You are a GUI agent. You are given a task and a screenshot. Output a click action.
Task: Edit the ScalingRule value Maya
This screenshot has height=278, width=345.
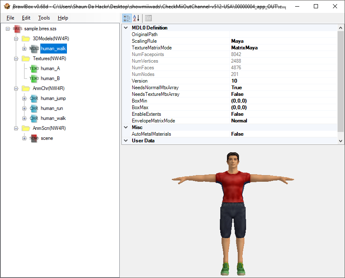pyautogui.click(x=283, y=41)
